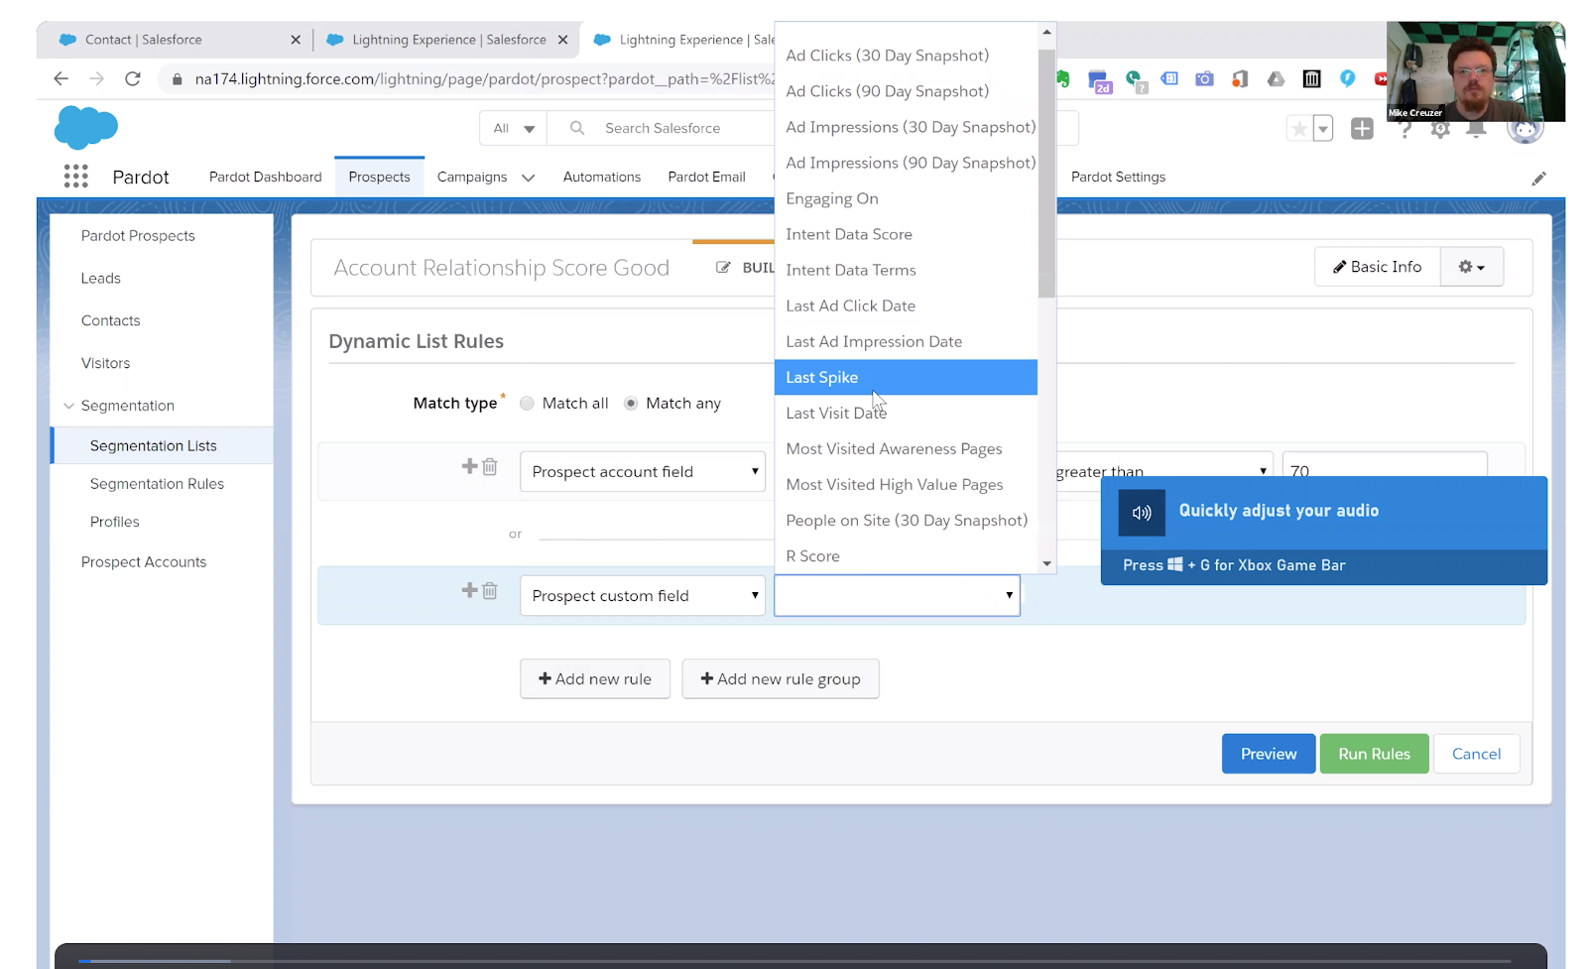Delete the Prospect custom field rule with its trash icon
The height and width of the screenshot is (969, 1587).
[490, 590]
